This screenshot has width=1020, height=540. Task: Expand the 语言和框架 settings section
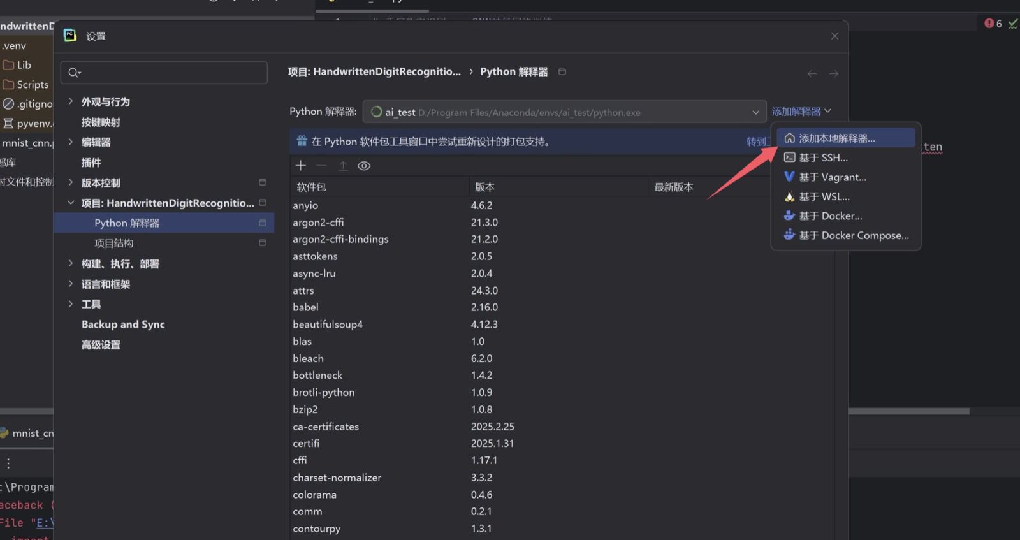(x=71, y=284)
